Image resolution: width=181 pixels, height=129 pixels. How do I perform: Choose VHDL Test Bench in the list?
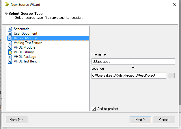click(27, 61)
